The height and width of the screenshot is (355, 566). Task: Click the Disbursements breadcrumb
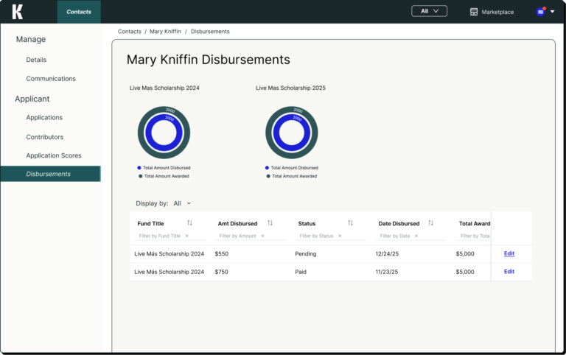coord(210,32)
